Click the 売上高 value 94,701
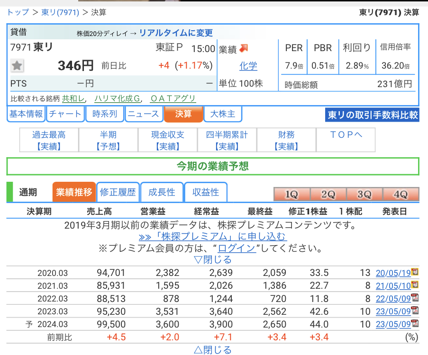The width and height of the screenshot is (428, 355). [111, 273]
